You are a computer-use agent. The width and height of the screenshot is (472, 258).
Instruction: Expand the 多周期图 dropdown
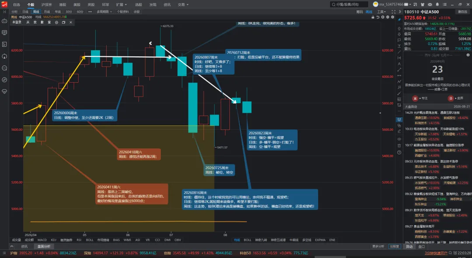(x=104, y=12)
